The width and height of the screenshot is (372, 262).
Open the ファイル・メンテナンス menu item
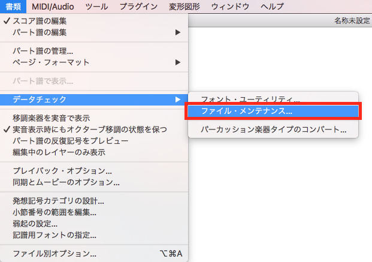click(x=247, y=112)
